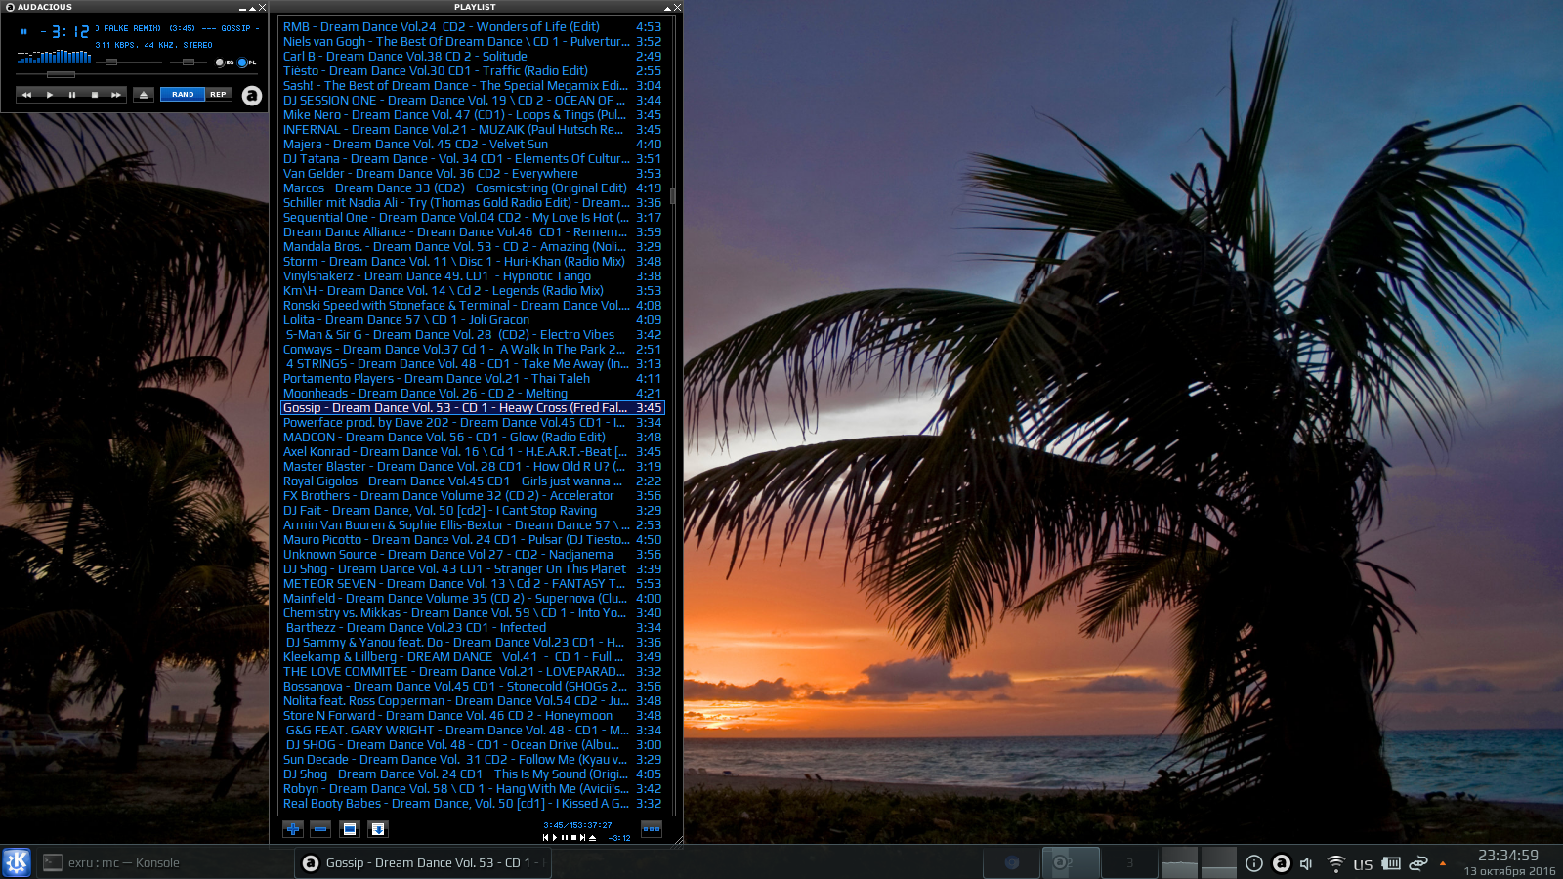Click mini Play button in playlist footer
This screenshot has height=879, width=1563.
pyautogui.click(x=555, y=837)
